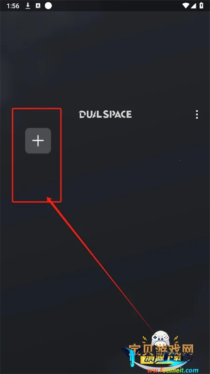The height and width of the screenshot is (374, 210).
Task: Tap the letter A notification icon
Action: (38, 6)
